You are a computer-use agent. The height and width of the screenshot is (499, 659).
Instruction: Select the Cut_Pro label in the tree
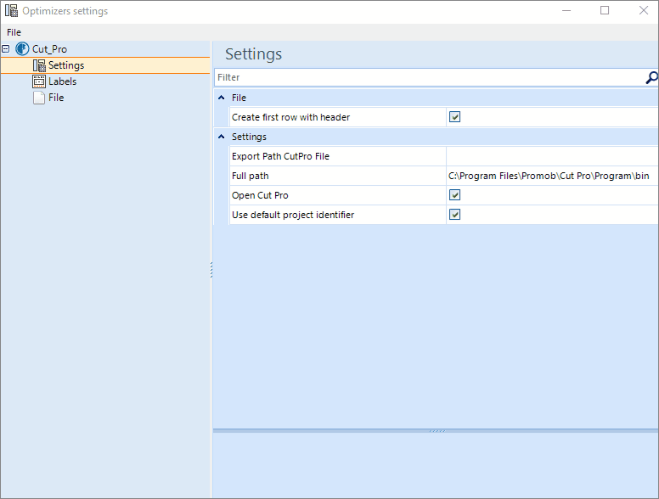click(x=49, y=48)
